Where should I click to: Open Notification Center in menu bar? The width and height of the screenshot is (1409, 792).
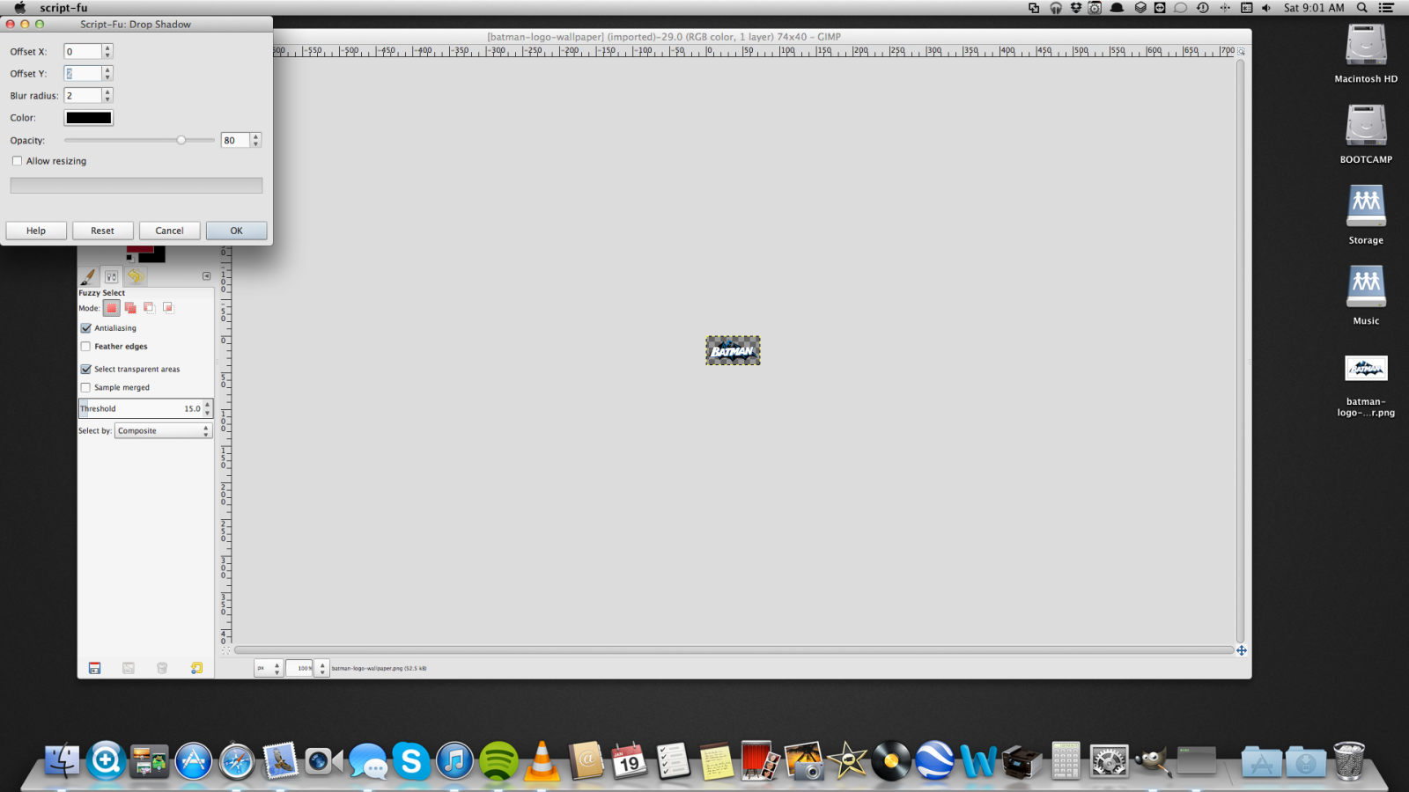(x=1386, y=8)
